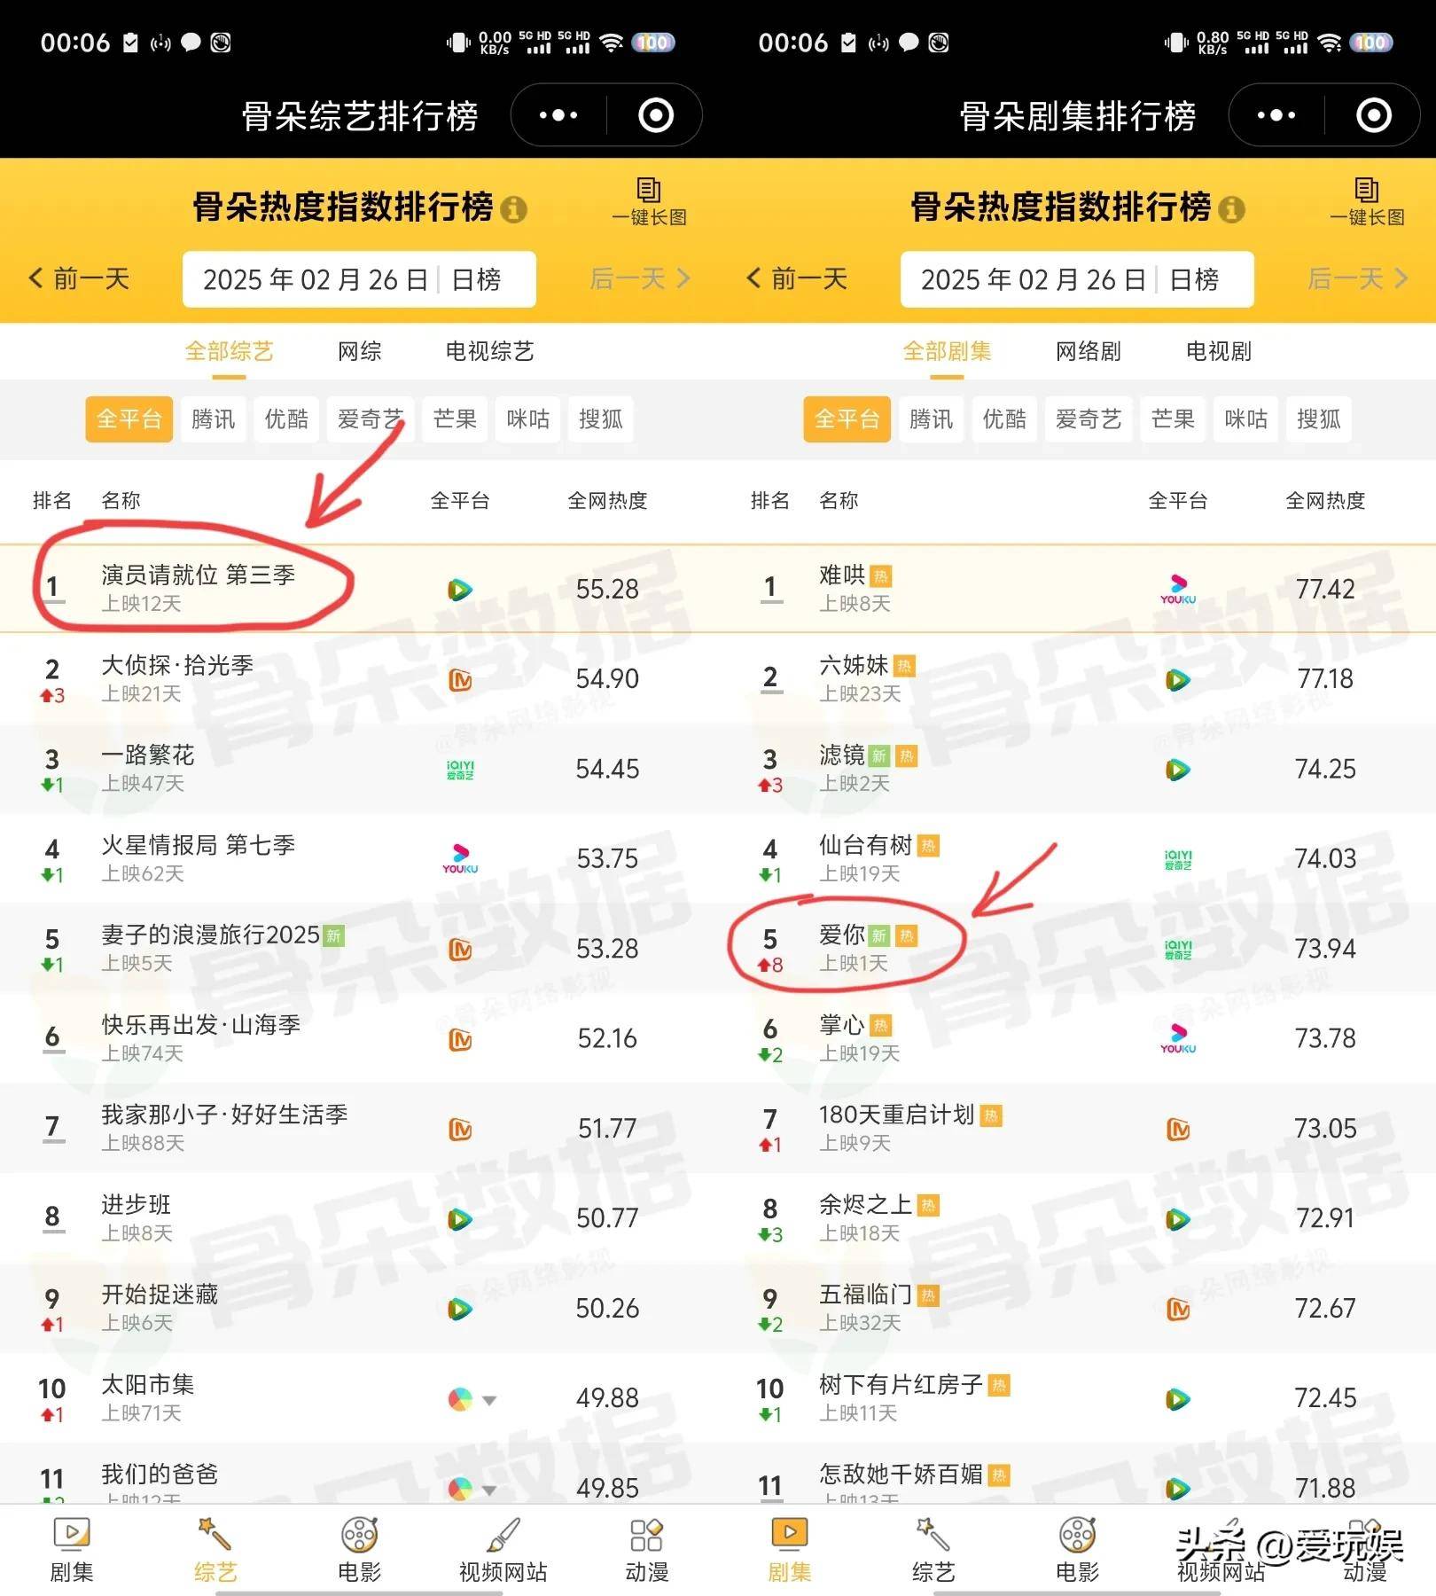Tap the close circle icon in 骨朵剧集排行榜 header
This screenshot has height=1596, width=1436.
tap(1374, 115)
